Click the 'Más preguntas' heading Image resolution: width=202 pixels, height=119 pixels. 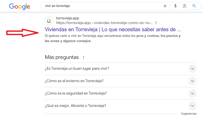click(62, 57)
